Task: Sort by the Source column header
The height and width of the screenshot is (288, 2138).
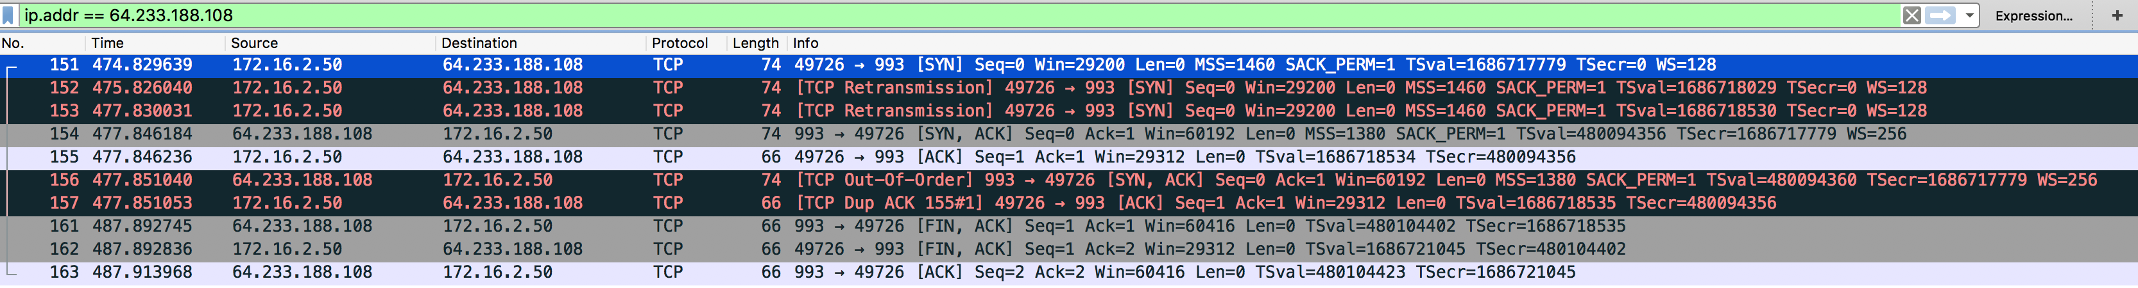Action: (x=330, y=43)
